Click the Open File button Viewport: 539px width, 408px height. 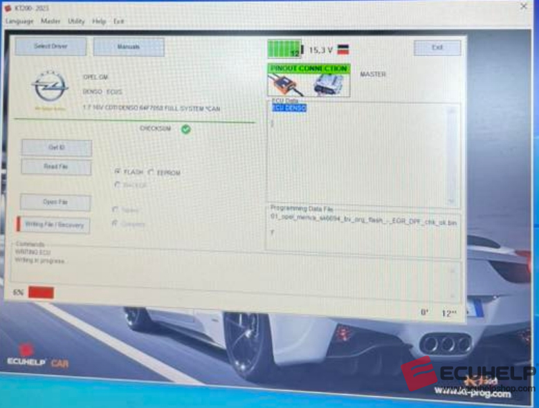[x=55, y=203]
